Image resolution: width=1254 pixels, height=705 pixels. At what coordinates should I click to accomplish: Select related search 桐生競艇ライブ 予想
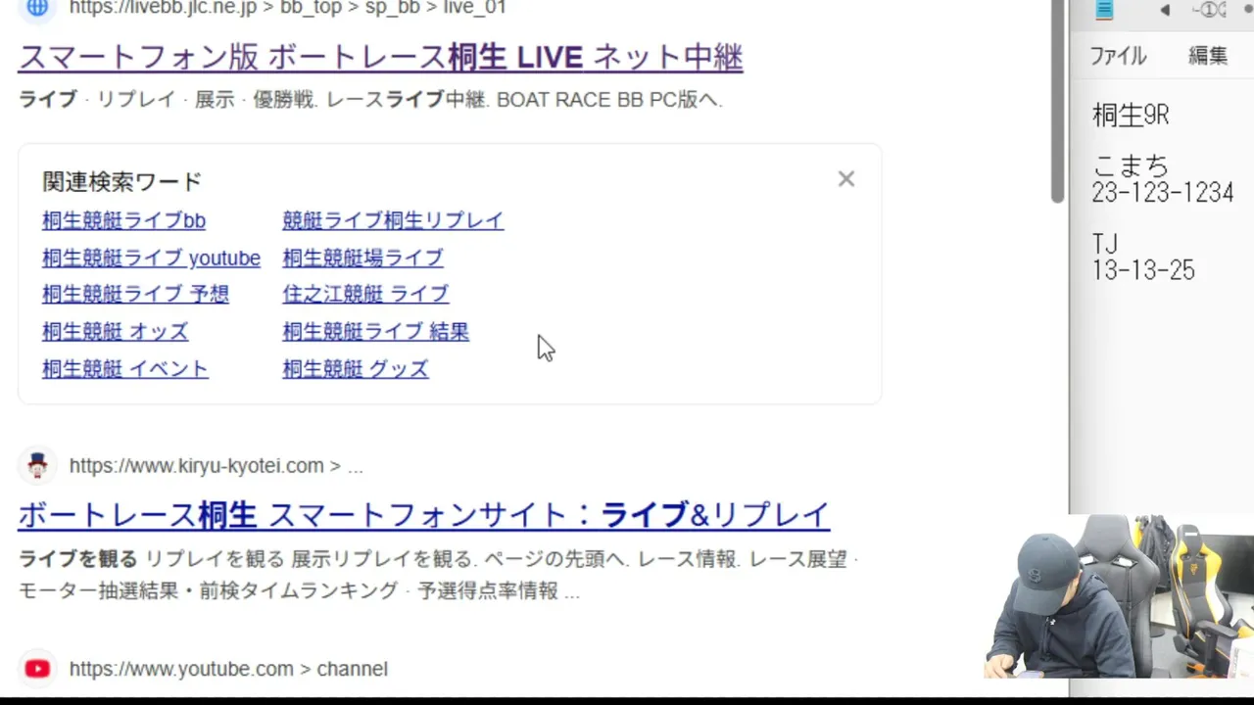pos(135,294)
